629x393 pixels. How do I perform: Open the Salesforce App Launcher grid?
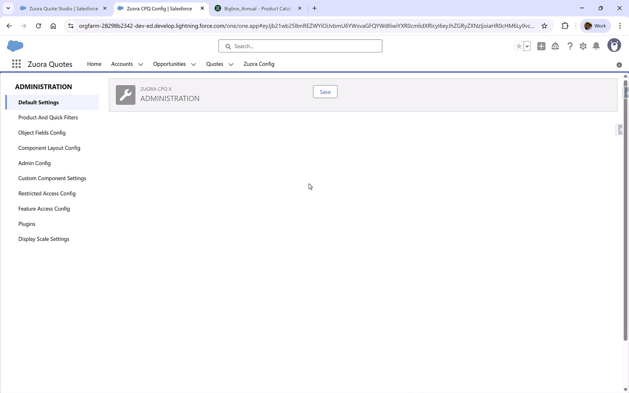point(16,64)
